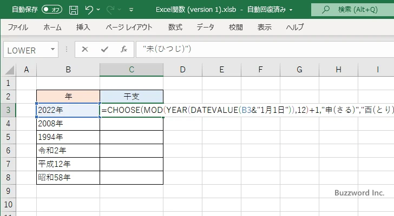
Task: Select row 5 header
Action: 8,137
